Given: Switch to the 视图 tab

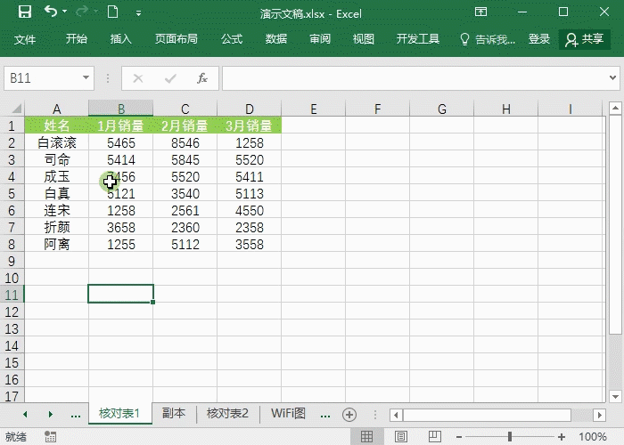Looking at the screenshot, I should 364,39.
